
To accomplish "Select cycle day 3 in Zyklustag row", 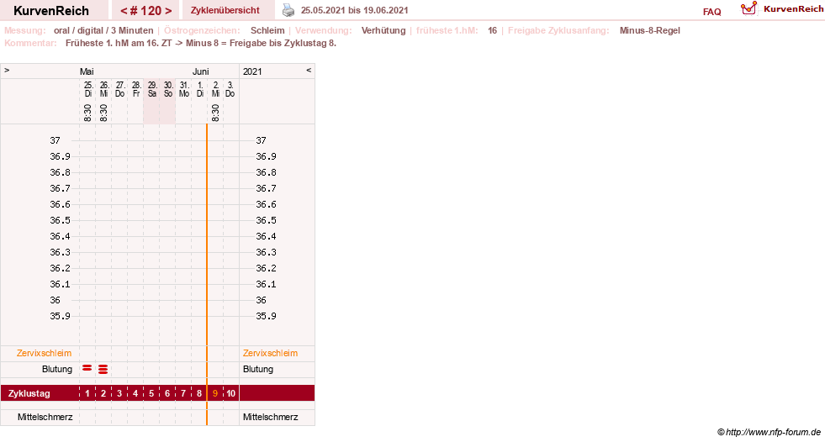I will (x=119, y=393).
